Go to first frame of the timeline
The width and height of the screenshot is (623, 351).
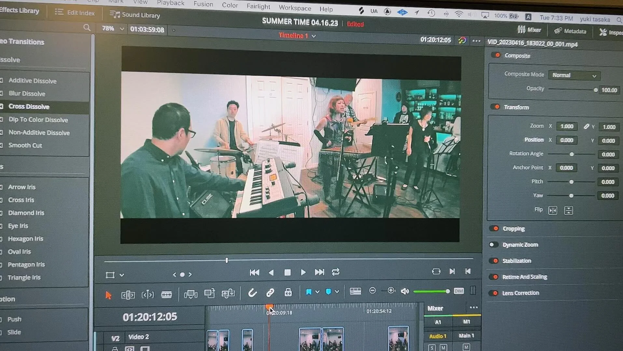click(254, 272)
